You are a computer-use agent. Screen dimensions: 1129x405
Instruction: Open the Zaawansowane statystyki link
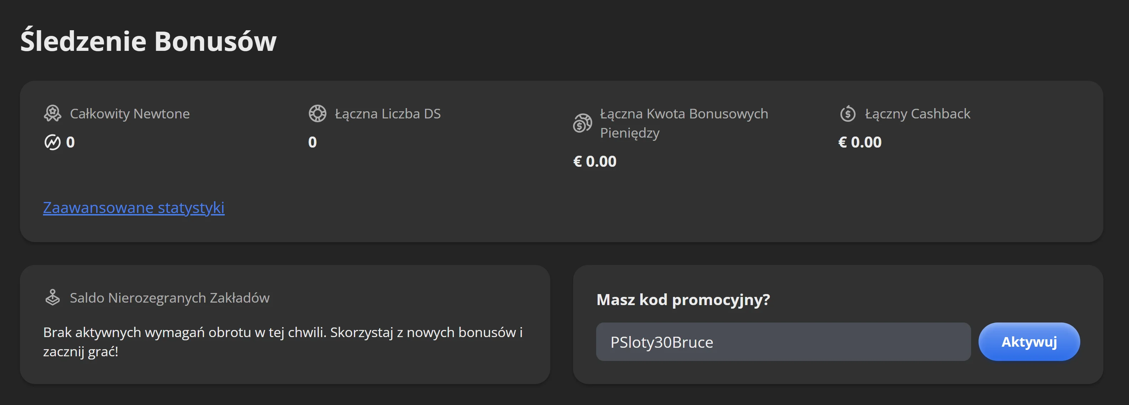(x=133, y=207)
